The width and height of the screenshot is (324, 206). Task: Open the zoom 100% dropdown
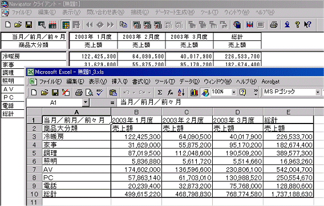coord(234,92)
